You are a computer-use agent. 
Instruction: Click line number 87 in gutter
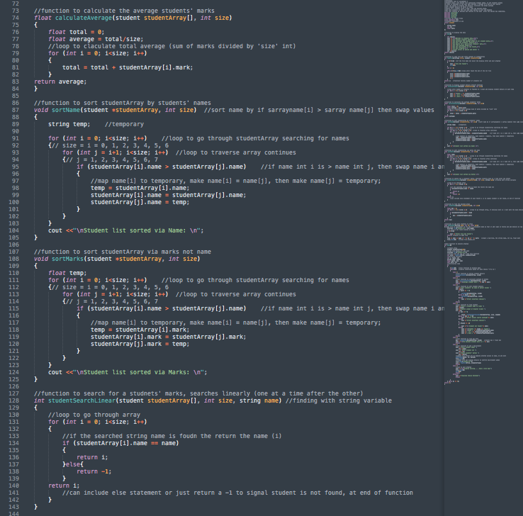pyautogui.click(x=16, y=110)
